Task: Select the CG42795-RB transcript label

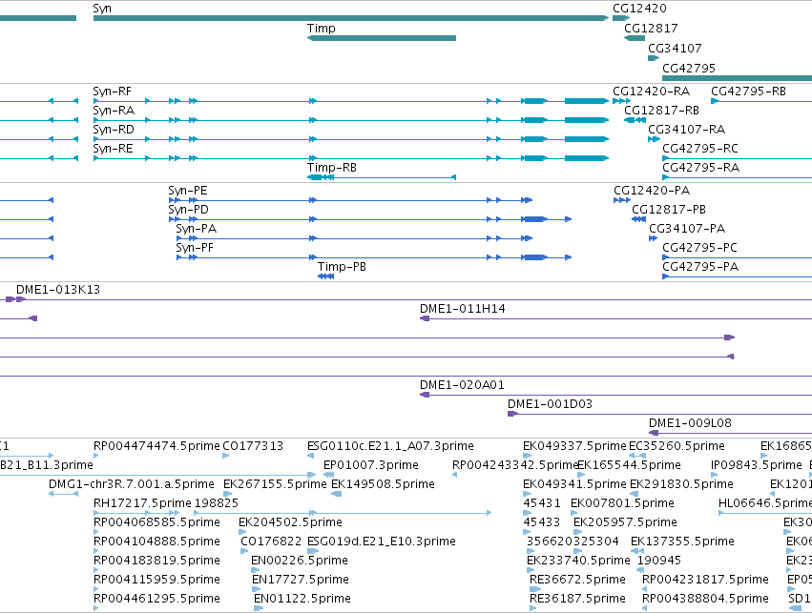Action: coord(748,92)
